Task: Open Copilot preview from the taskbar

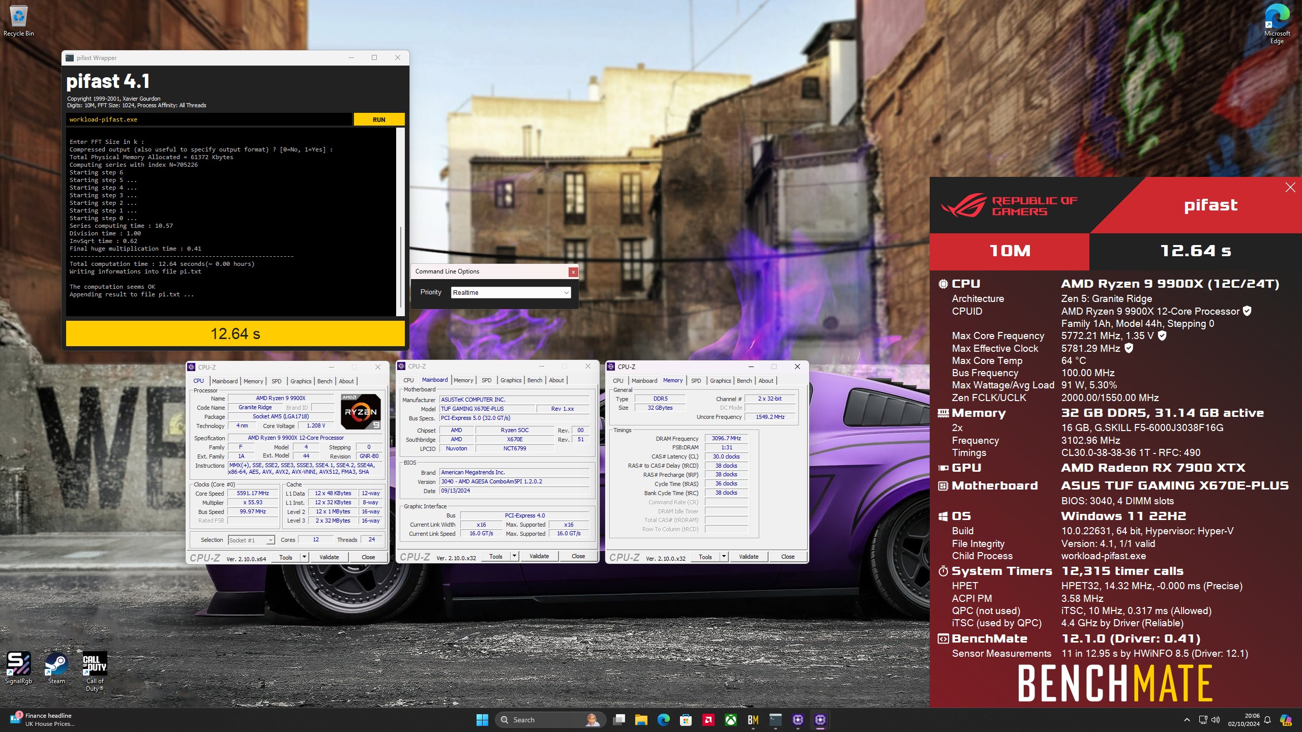Action: click(x=1286, y=720)
